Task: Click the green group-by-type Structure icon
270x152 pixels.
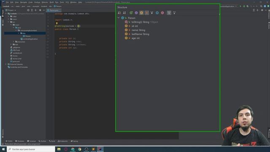Action: point(131,13)
